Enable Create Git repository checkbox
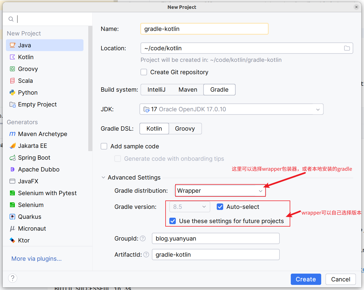 click(144, 72)
